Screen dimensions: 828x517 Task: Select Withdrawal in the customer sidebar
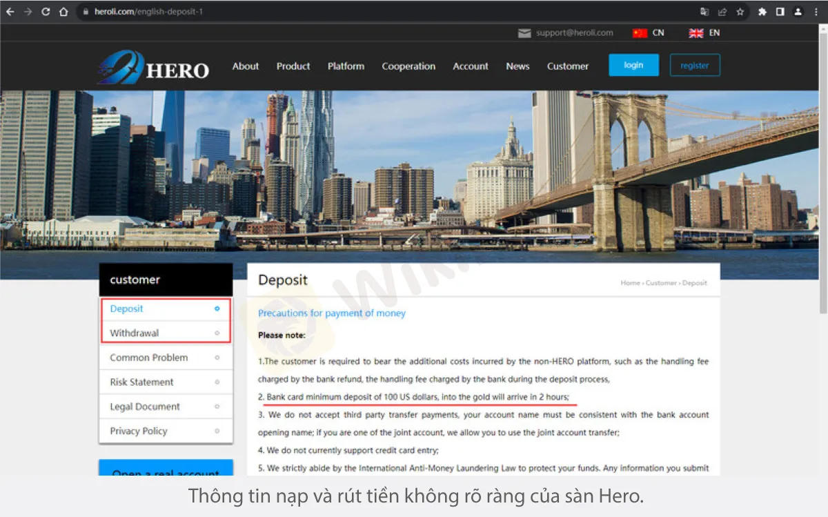click(x=166, y=333)
